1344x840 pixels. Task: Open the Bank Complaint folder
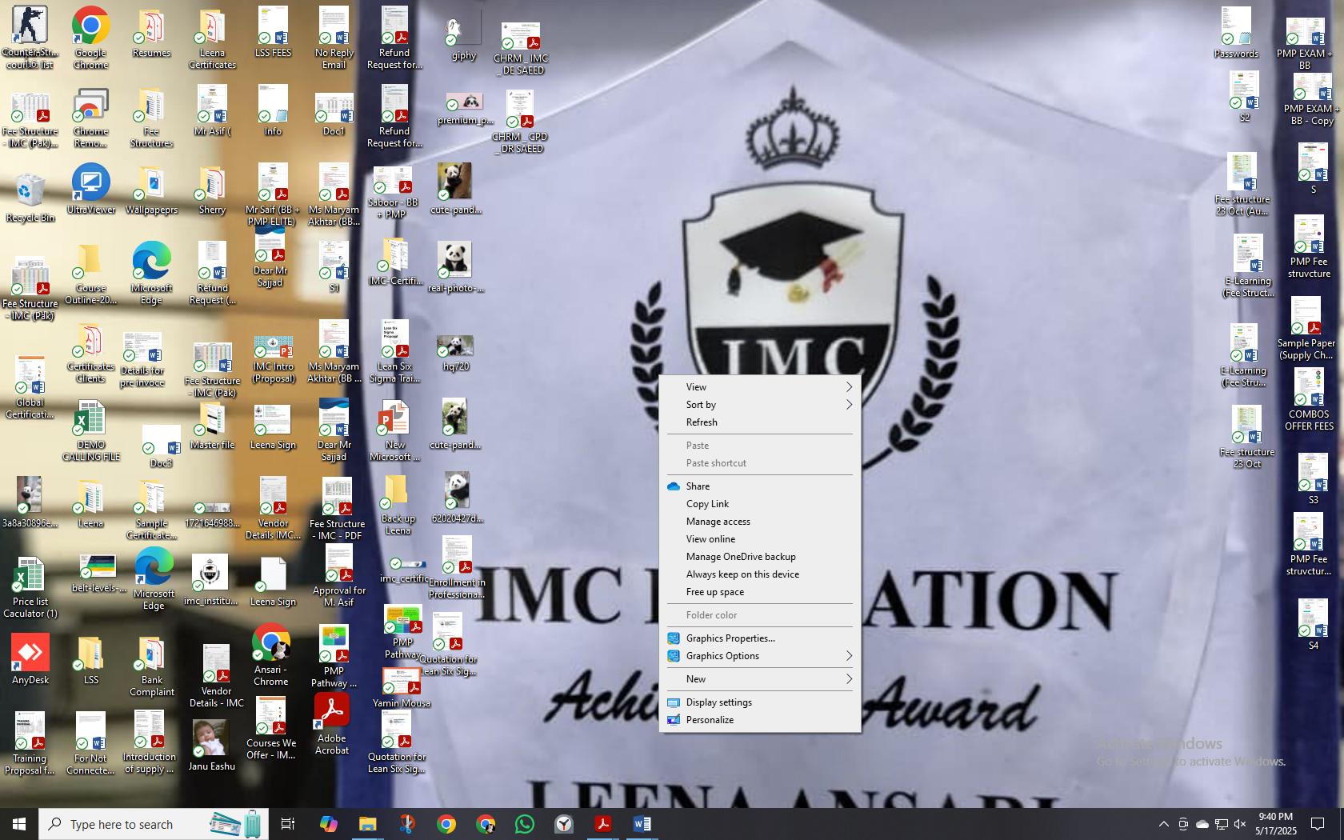coord(151,666)
